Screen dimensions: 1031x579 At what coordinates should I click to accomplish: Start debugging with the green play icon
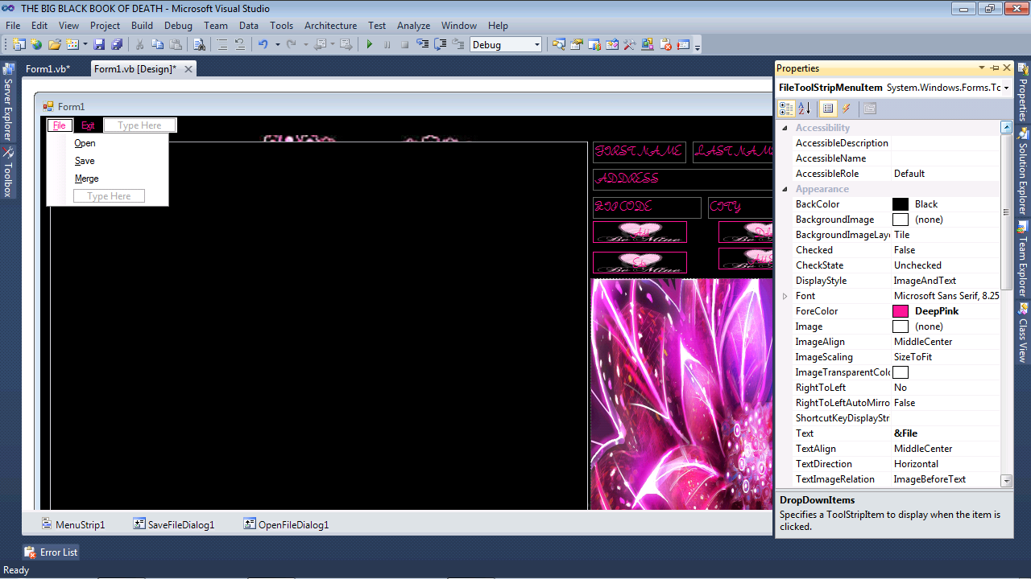pyautogui.click(x=369, y=45)
